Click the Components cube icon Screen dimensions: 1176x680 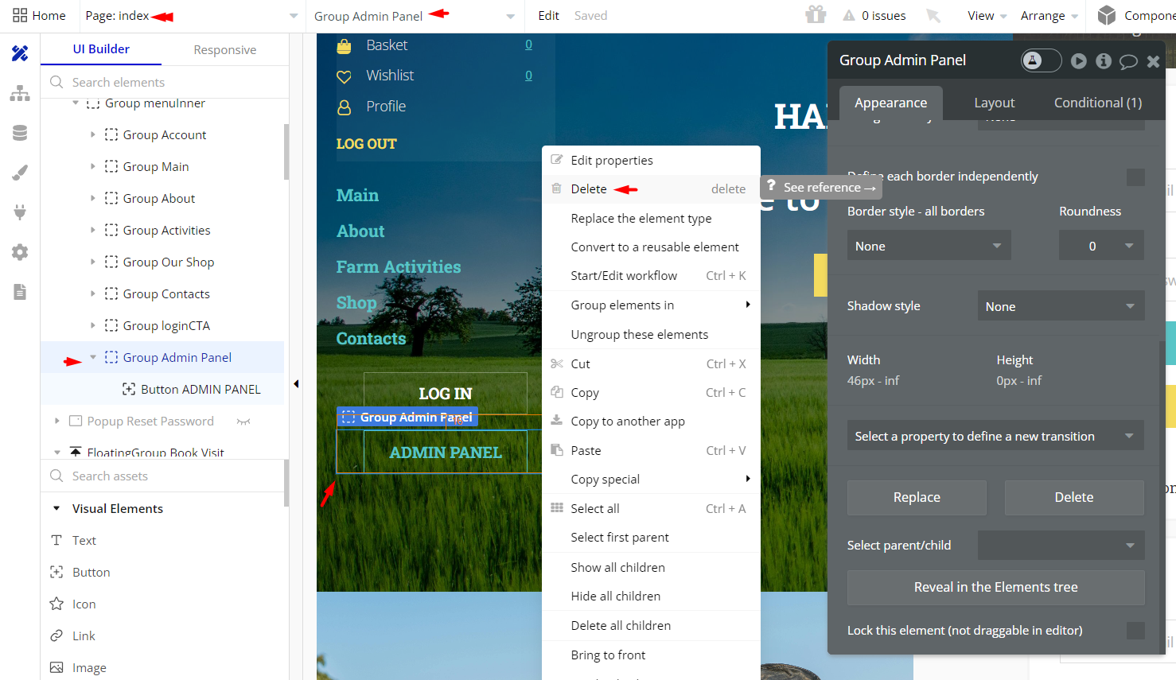coord(1107,15)
